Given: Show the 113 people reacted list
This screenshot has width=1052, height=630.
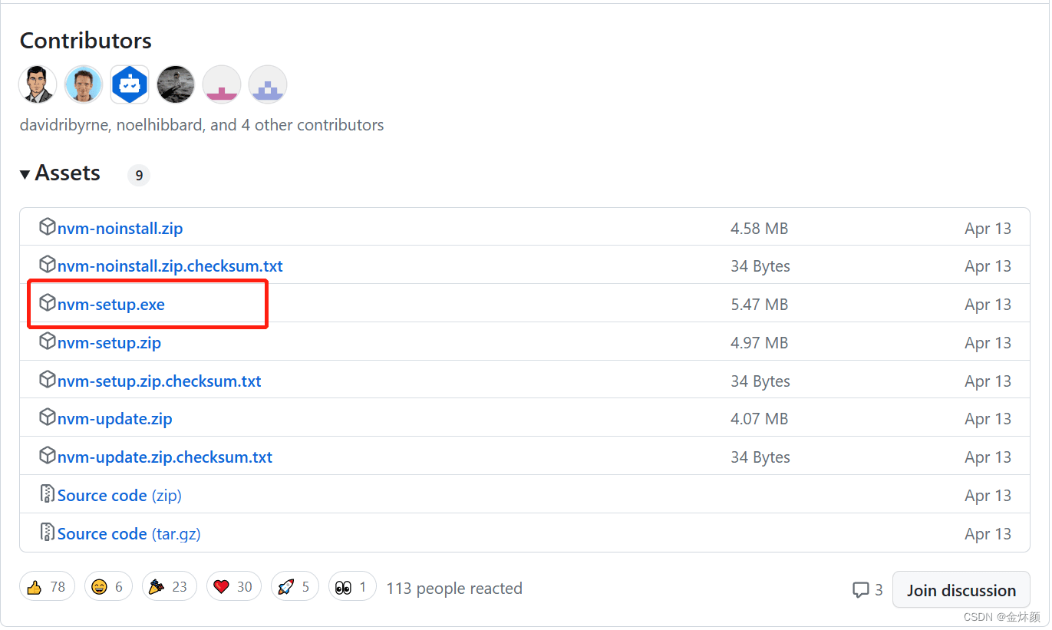Looking at the screenshot, I should pyautogui.click(x=454, y=589).
